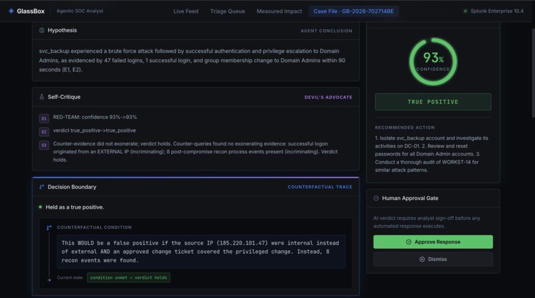Click the condition unmet verdict holds chip
The image size is (535, 298).
click(x=129, y=277)
